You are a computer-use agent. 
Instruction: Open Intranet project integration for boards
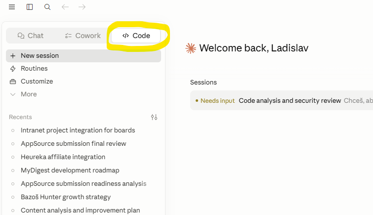point(78,130)
